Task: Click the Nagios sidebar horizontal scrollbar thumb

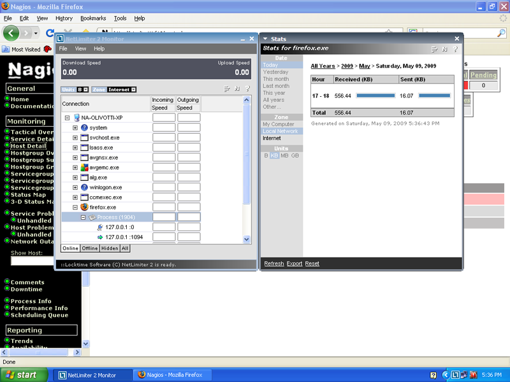Action: [38, 352]
